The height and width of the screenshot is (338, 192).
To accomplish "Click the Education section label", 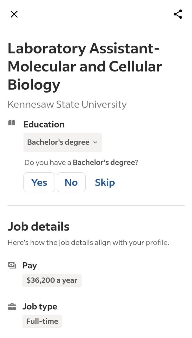I will tap(44, 124).
